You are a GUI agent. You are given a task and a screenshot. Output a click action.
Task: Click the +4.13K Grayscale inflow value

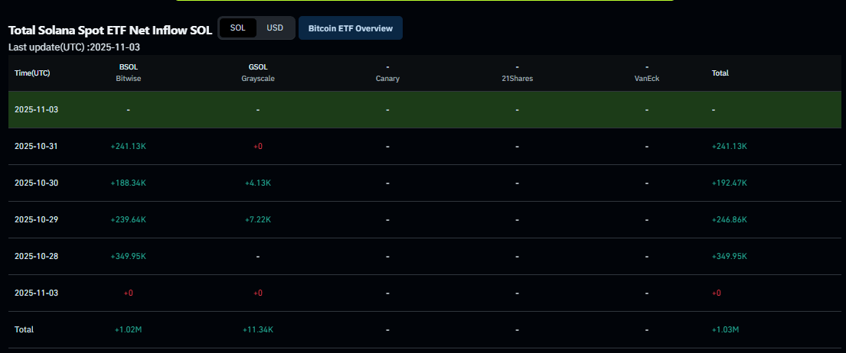point(258,183)
